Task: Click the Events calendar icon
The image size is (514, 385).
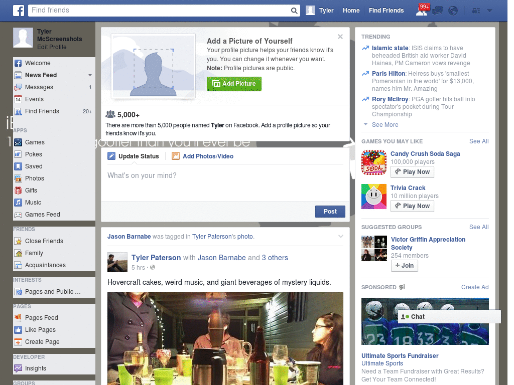Action: coord(18,99)
